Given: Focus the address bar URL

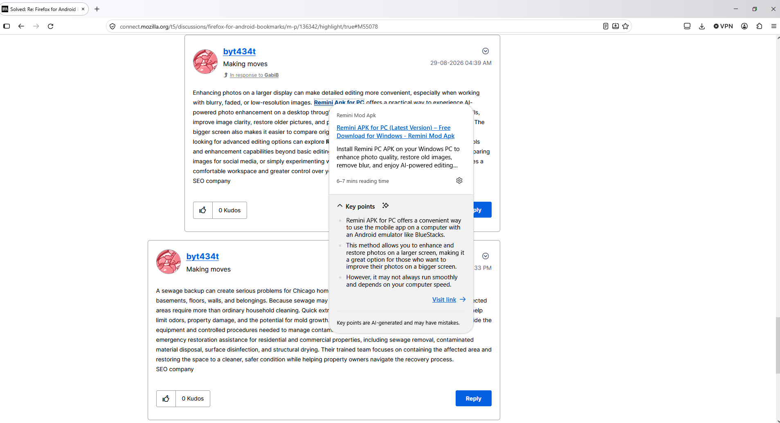Looking at the screenshot, I should [x=249, y=27].
